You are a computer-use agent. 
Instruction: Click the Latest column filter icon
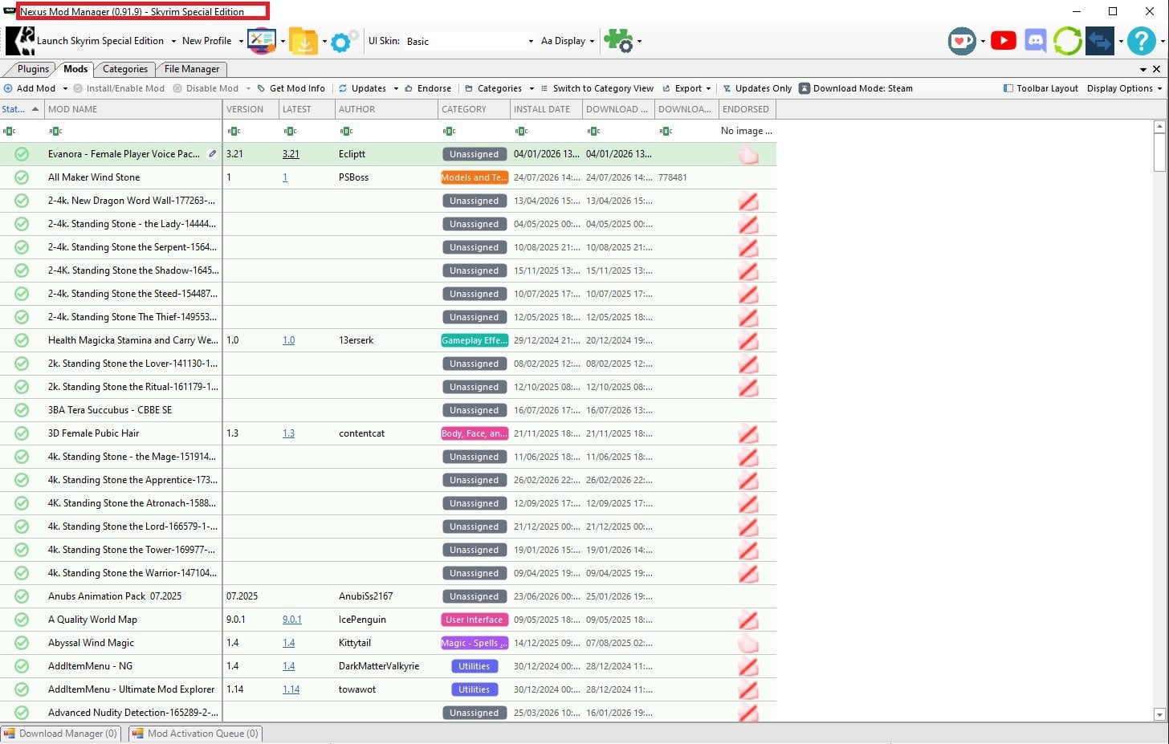tap(290, 131)
